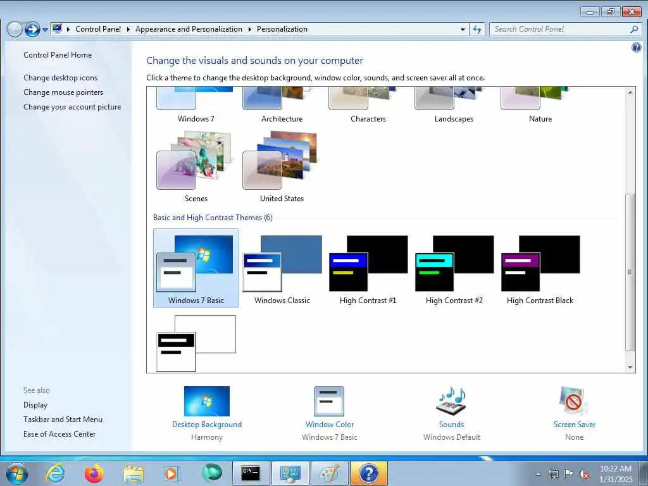
Task: Expand the arrow after Control Panel breadcrumb
Action: [128, 29]
